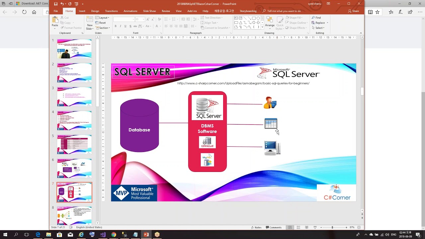The width and height of the screenshot is (425, 239).
Task: Open the font size combo box
Action: click(140, 19)
